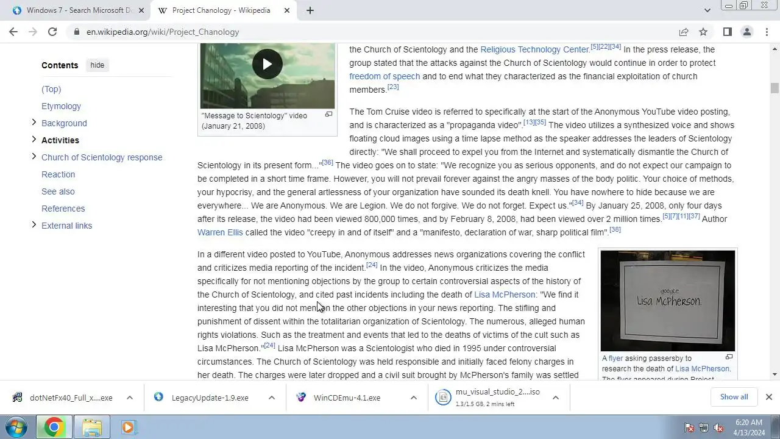Click the muted volume tray icon
The height and width of the screenshot is (439, 780).
[718, 427]
